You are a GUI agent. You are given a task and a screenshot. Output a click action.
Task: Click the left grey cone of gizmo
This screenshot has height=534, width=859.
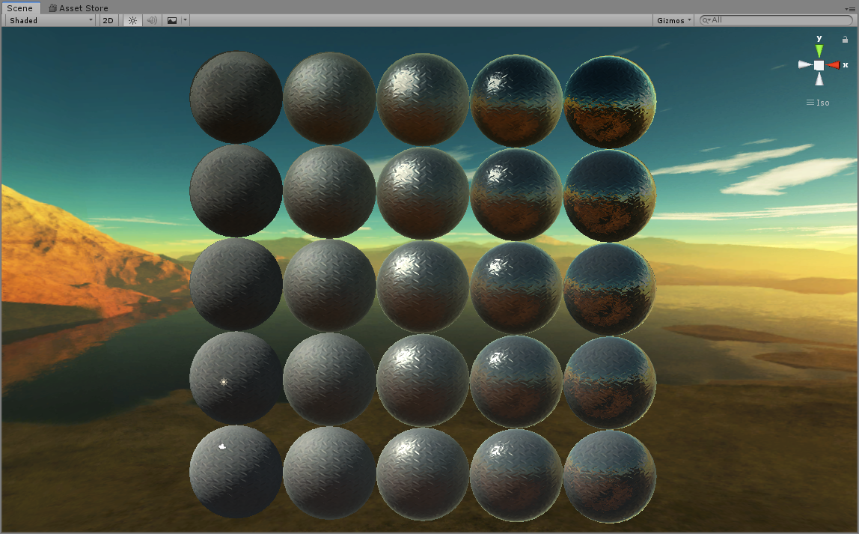pyautogui.click(x=804, y=65)
